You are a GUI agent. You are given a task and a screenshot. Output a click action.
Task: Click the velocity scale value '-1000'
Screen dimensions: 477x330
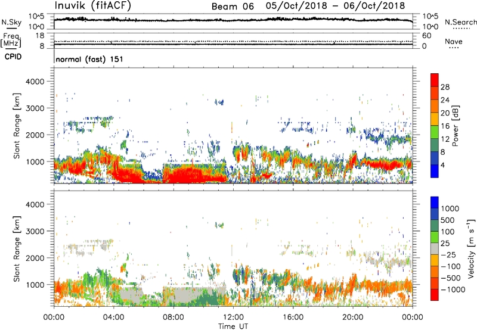click(x=453, y=289)
